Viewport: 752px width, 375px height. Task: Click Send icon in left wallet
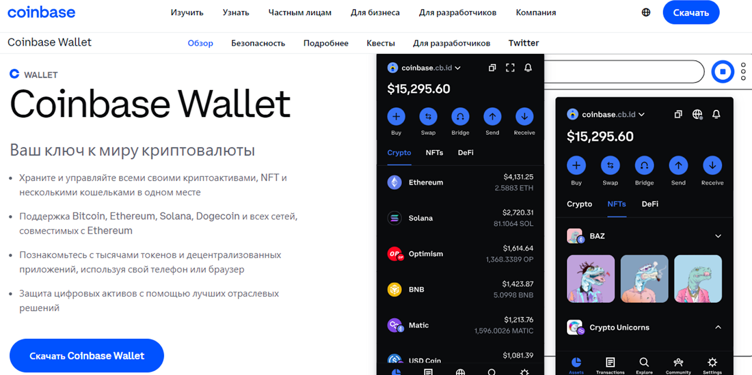tap(492, 116)
